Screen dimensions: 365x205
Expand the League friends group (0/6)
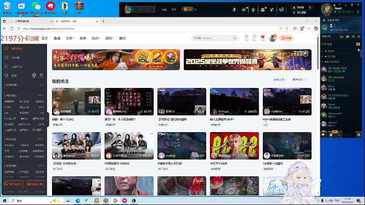[x=328, y=51]
